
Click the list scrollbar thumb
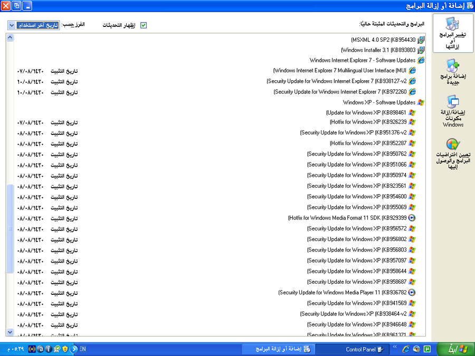[10, 228]
